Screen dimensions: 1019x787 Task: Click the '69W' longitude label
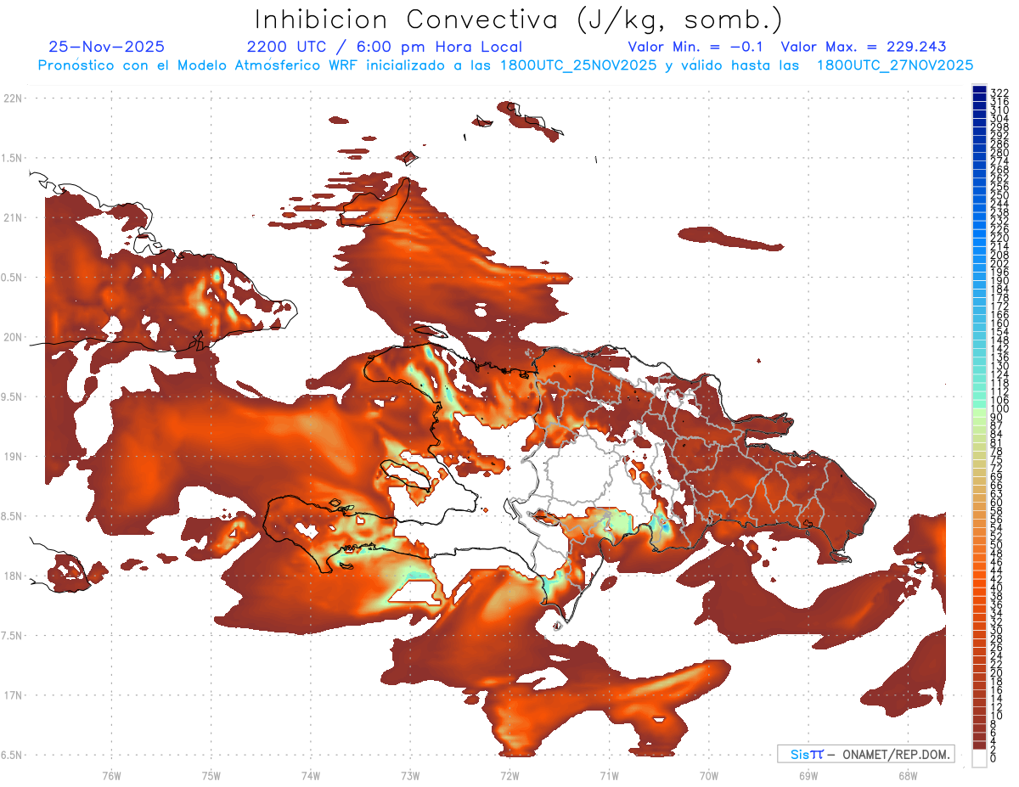pyautogui.click(x=808, y=775)
